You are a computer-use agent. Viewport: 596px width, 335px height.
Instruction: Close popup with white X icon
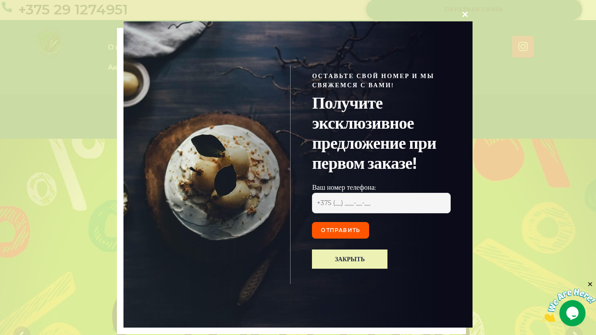coord(465,14)
